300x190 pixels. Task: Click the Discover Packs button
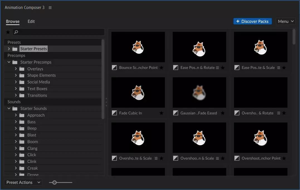click(x=252, y=21)
